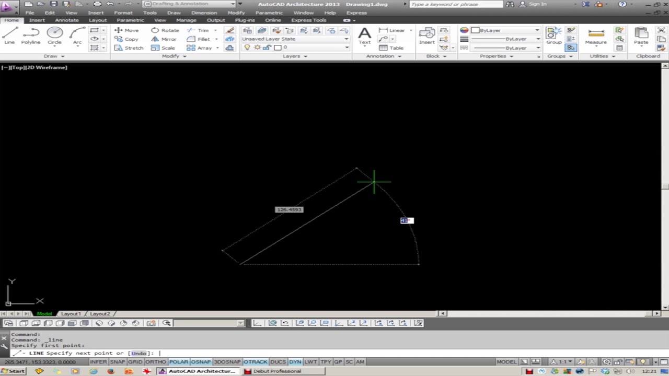Switch to the Layout1 tab
This screenshot has width=669, height=376.
pos(71,313)
